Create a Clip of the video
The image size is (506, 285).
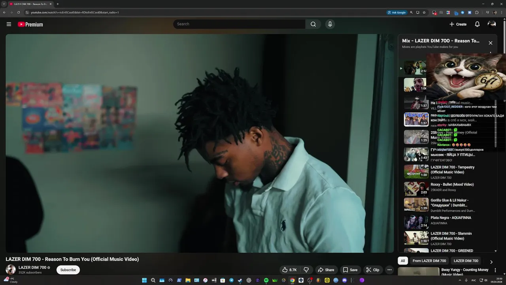click(x=372, y=270)
